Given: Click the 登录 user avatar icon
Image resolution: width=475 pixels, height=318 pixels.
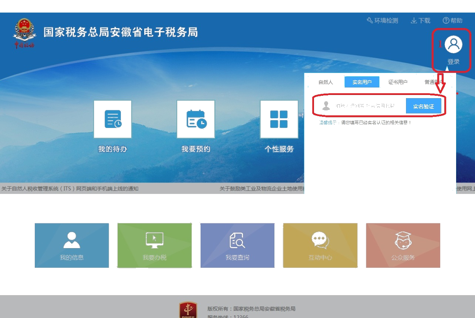Looking at the screenshot, I should [453, 44].
